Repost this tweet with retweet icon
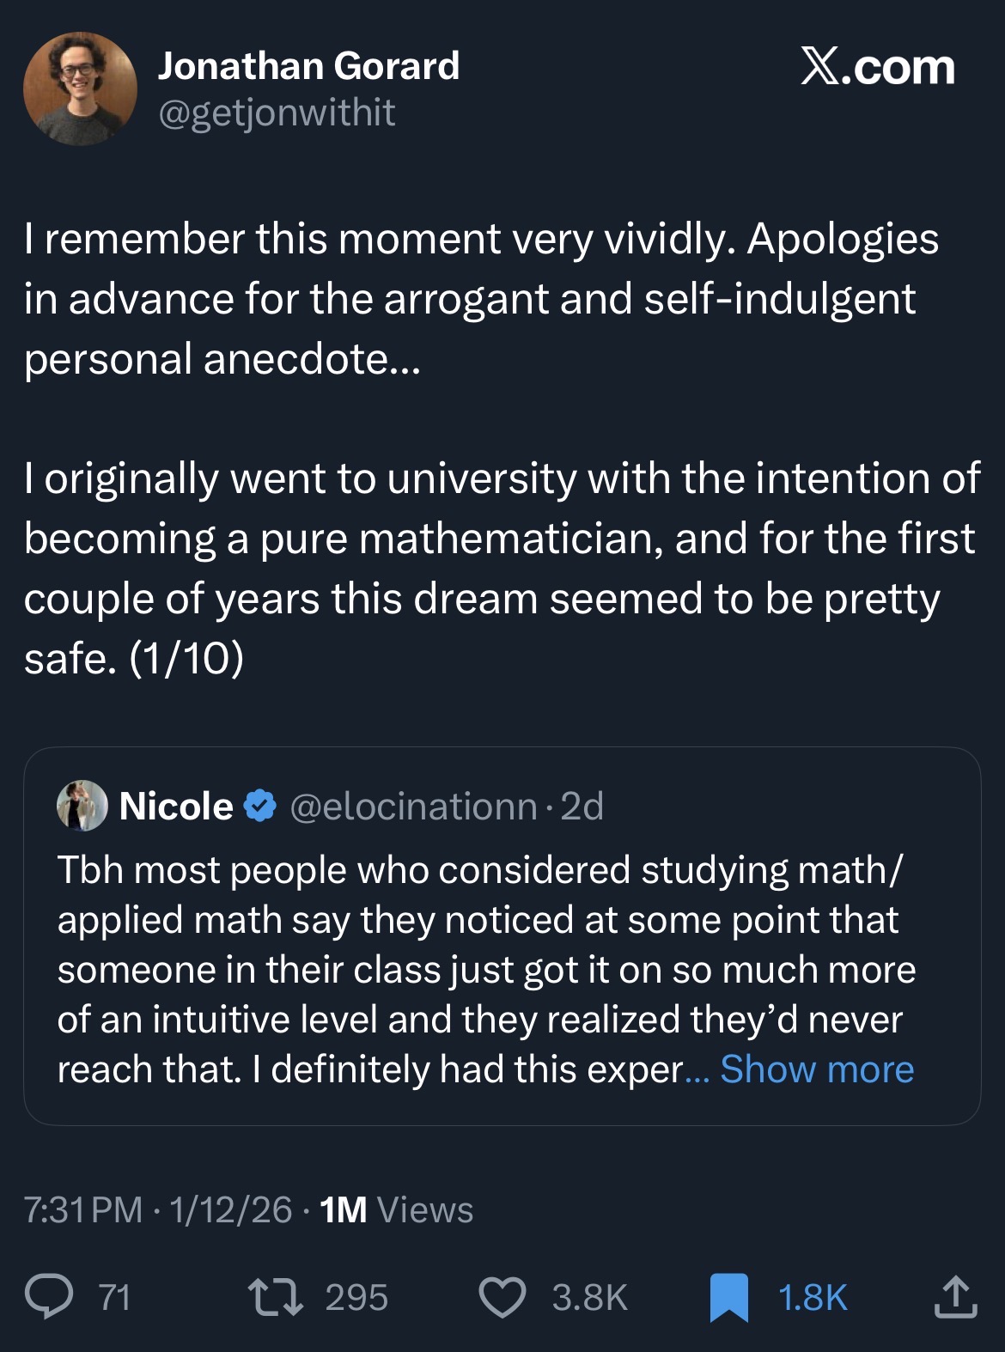Image resolution: width=1005 pixels, height=1352 pixels. pyautogui.click(x=275, y=1296)
